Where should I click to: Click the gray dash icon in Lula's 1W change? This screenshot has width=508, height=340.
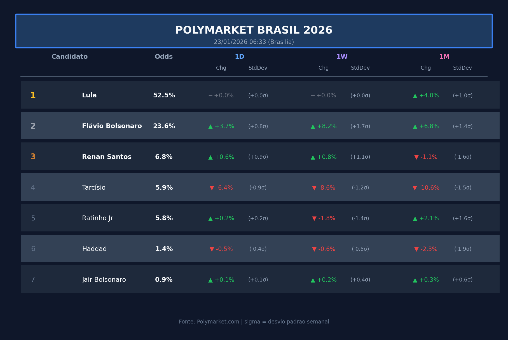[x=313, y=96]
